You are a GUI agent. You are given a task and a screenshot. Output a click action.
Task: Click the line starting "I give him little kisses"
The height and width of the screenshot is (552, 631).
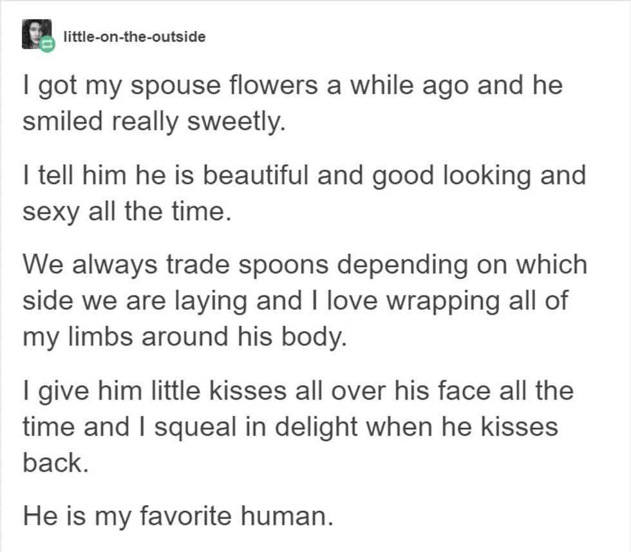(297, 390)
